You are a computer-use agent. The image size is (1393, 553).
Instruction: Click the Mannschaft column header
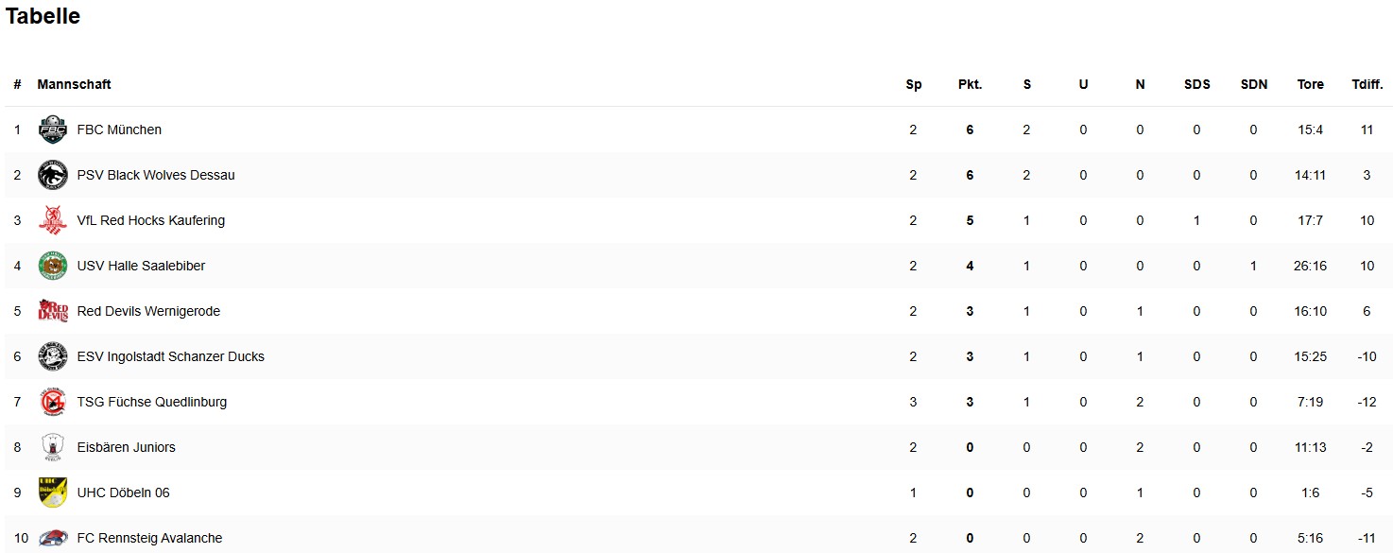pos(74,84)
